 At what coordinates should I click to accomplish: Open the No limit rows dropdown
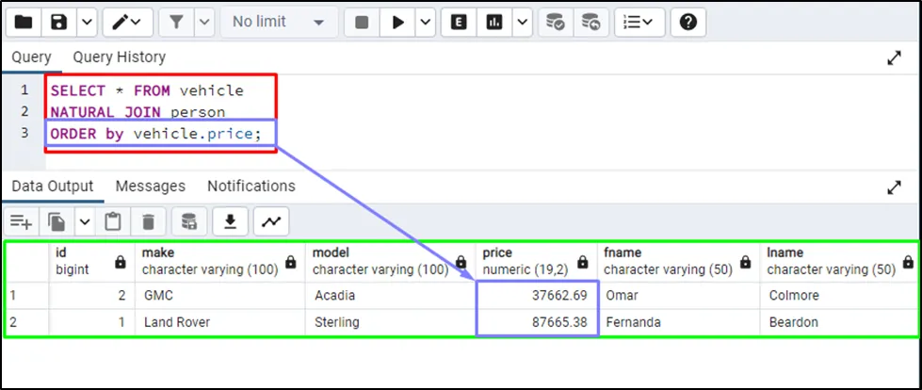pos(279,22)
